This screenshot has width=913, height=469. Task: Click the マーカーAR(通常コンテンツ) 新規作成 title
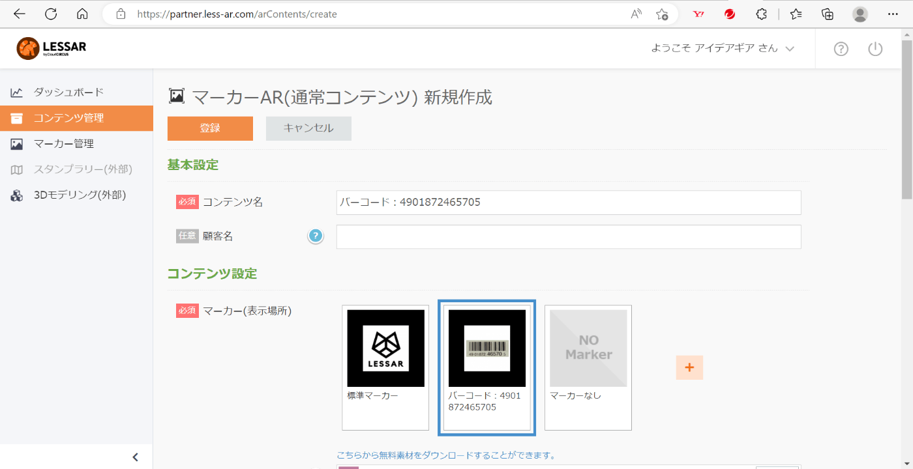tap(342, 97)
